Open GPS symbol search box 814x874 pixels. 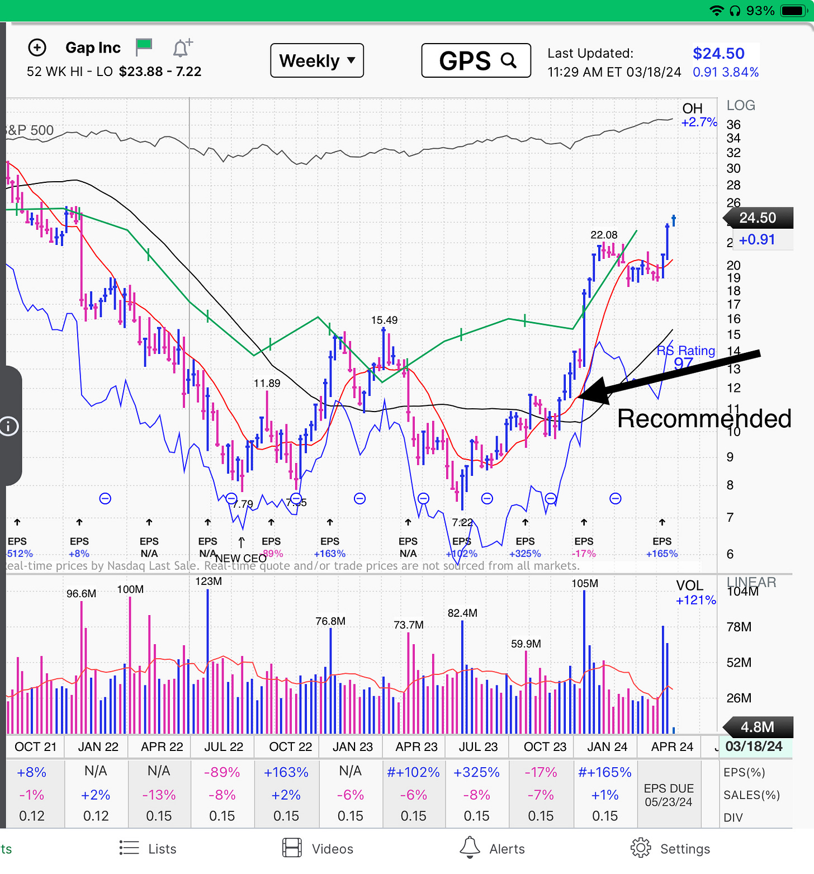(476, 60)
